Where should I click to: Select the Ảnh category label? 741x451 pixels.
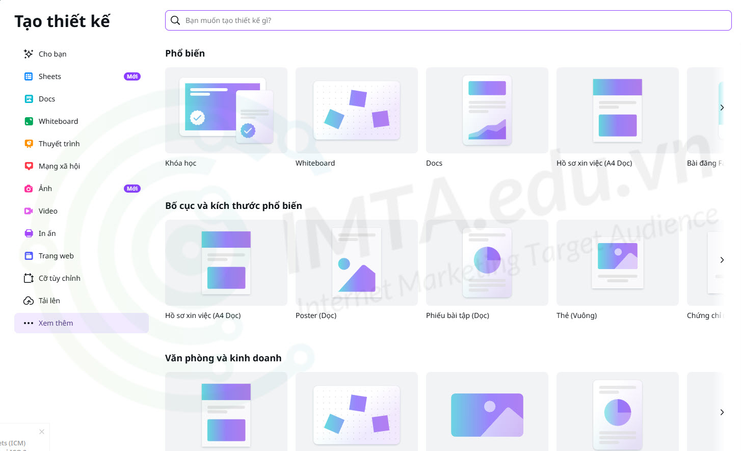point(45,189)
